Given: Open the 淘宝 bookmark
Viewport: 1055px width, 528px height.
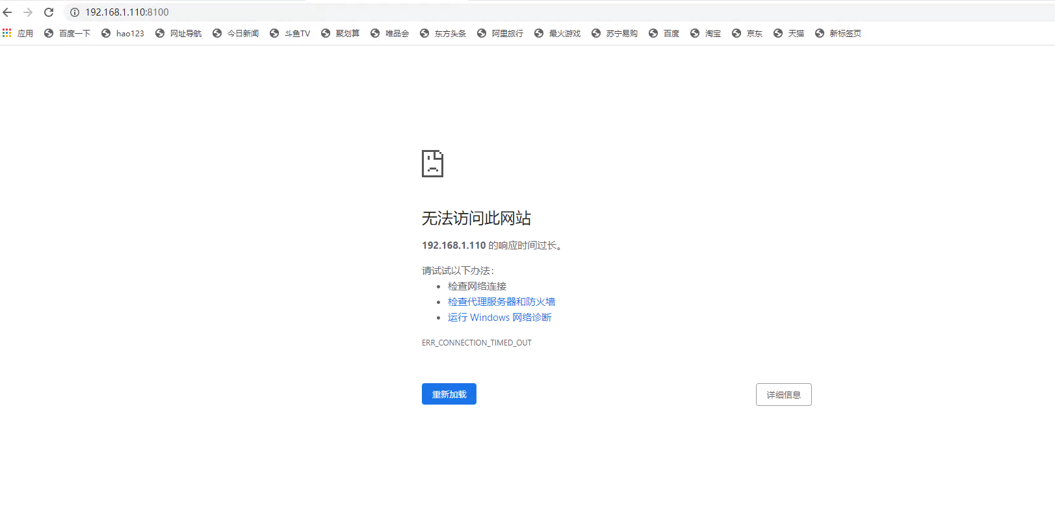Looking at the screenshot, I should 705,33.
